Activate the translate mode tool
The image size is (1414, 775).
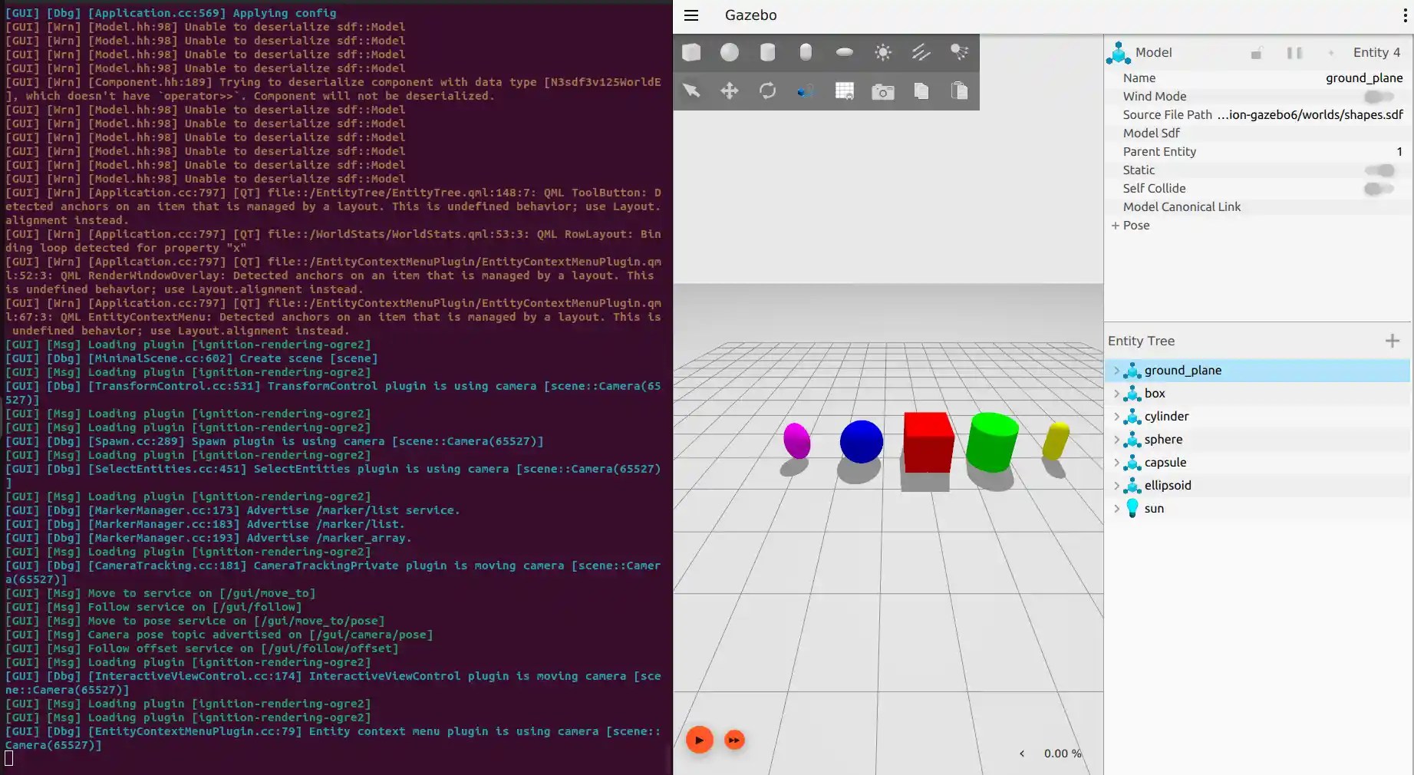730,91
